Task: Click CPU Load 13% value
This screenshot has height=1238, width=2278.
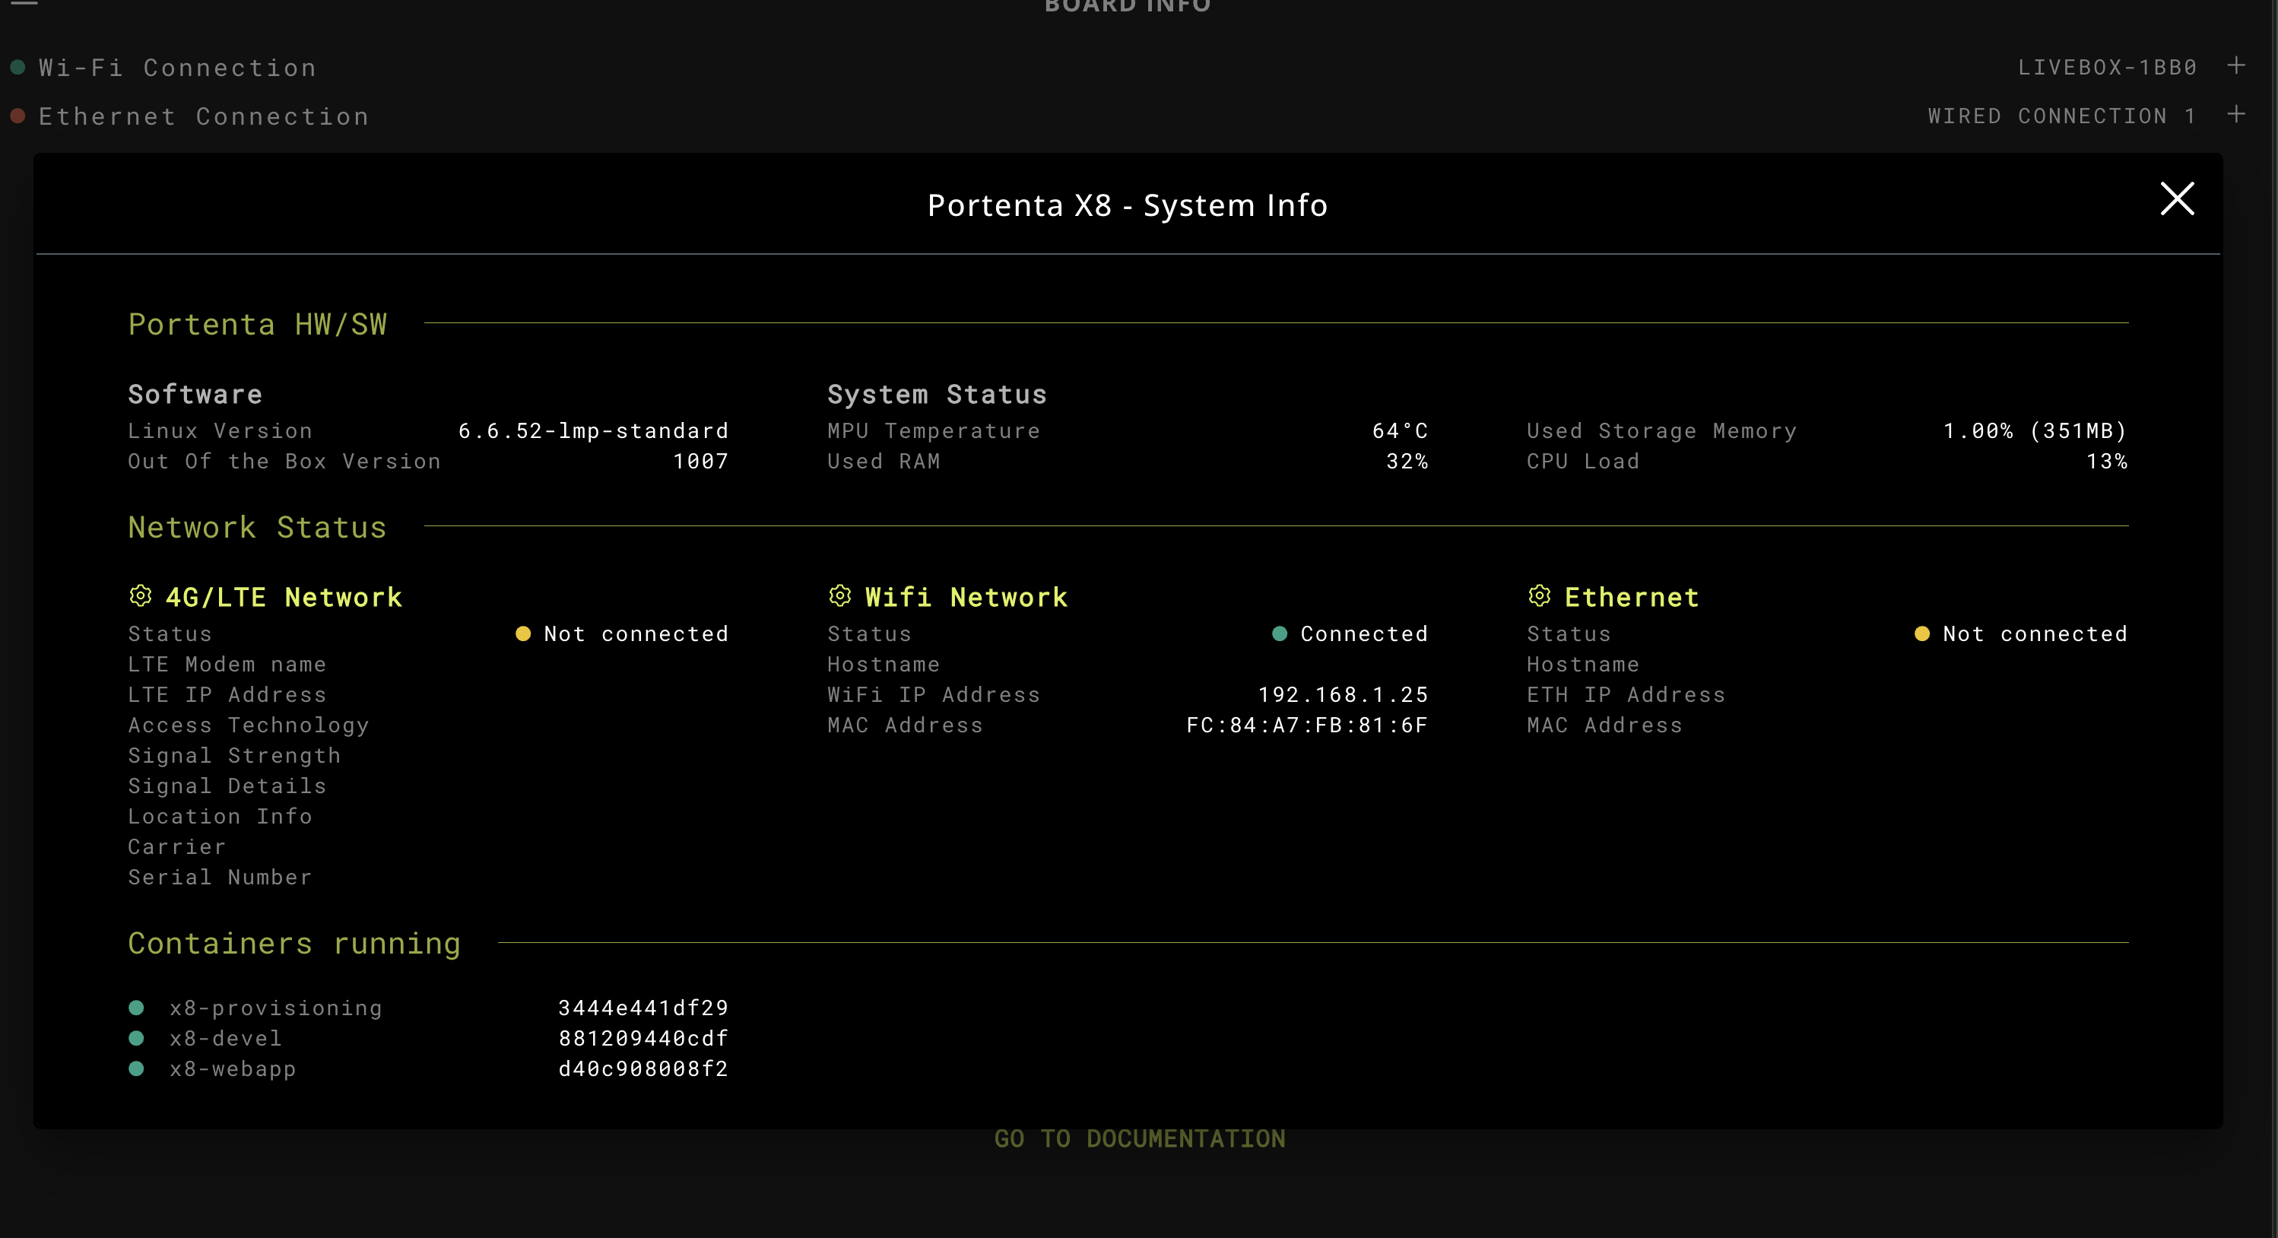Action: (2106, 462)
